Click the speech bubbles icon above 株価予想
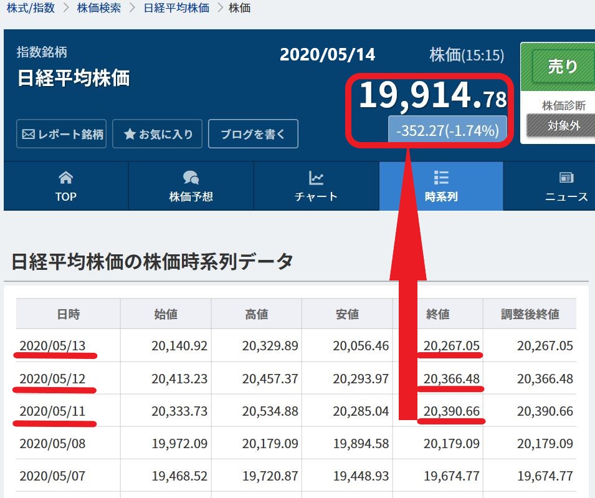 pyautogui.click(x=191, y=177)
